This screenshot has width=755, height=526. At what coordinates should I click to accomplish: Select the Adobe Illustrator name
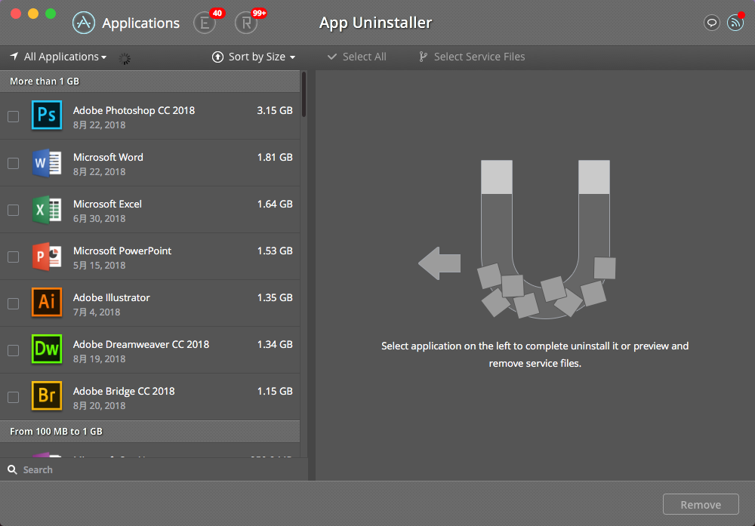111,297
